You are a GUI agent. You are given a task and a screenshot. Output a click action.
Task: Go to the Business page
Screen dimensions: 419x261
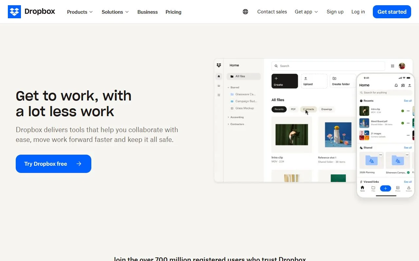pos(148,12)
